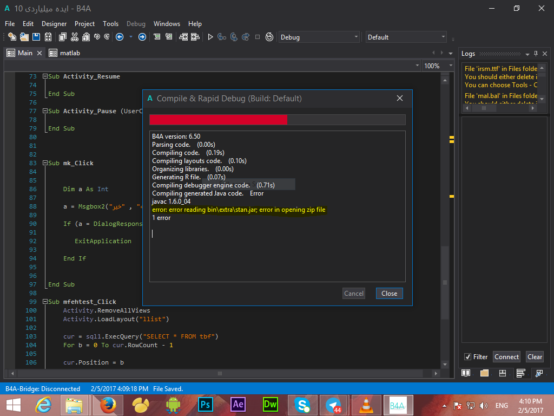
Task: Click Close button in compile dialog
Action: [x=389, y=294]
